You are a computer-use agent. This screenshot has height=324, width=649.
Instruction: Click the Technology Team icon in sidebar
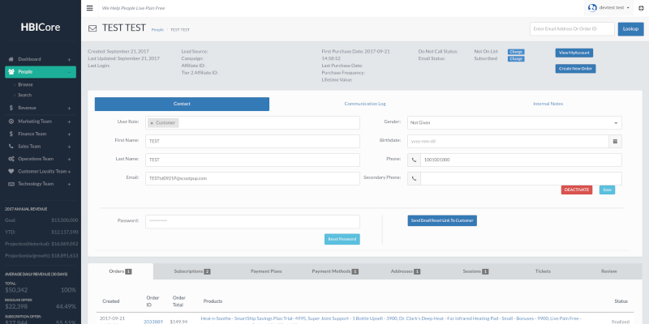11,184
